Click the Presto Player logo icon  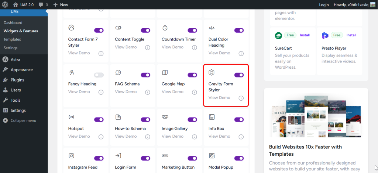click(325, 36)
